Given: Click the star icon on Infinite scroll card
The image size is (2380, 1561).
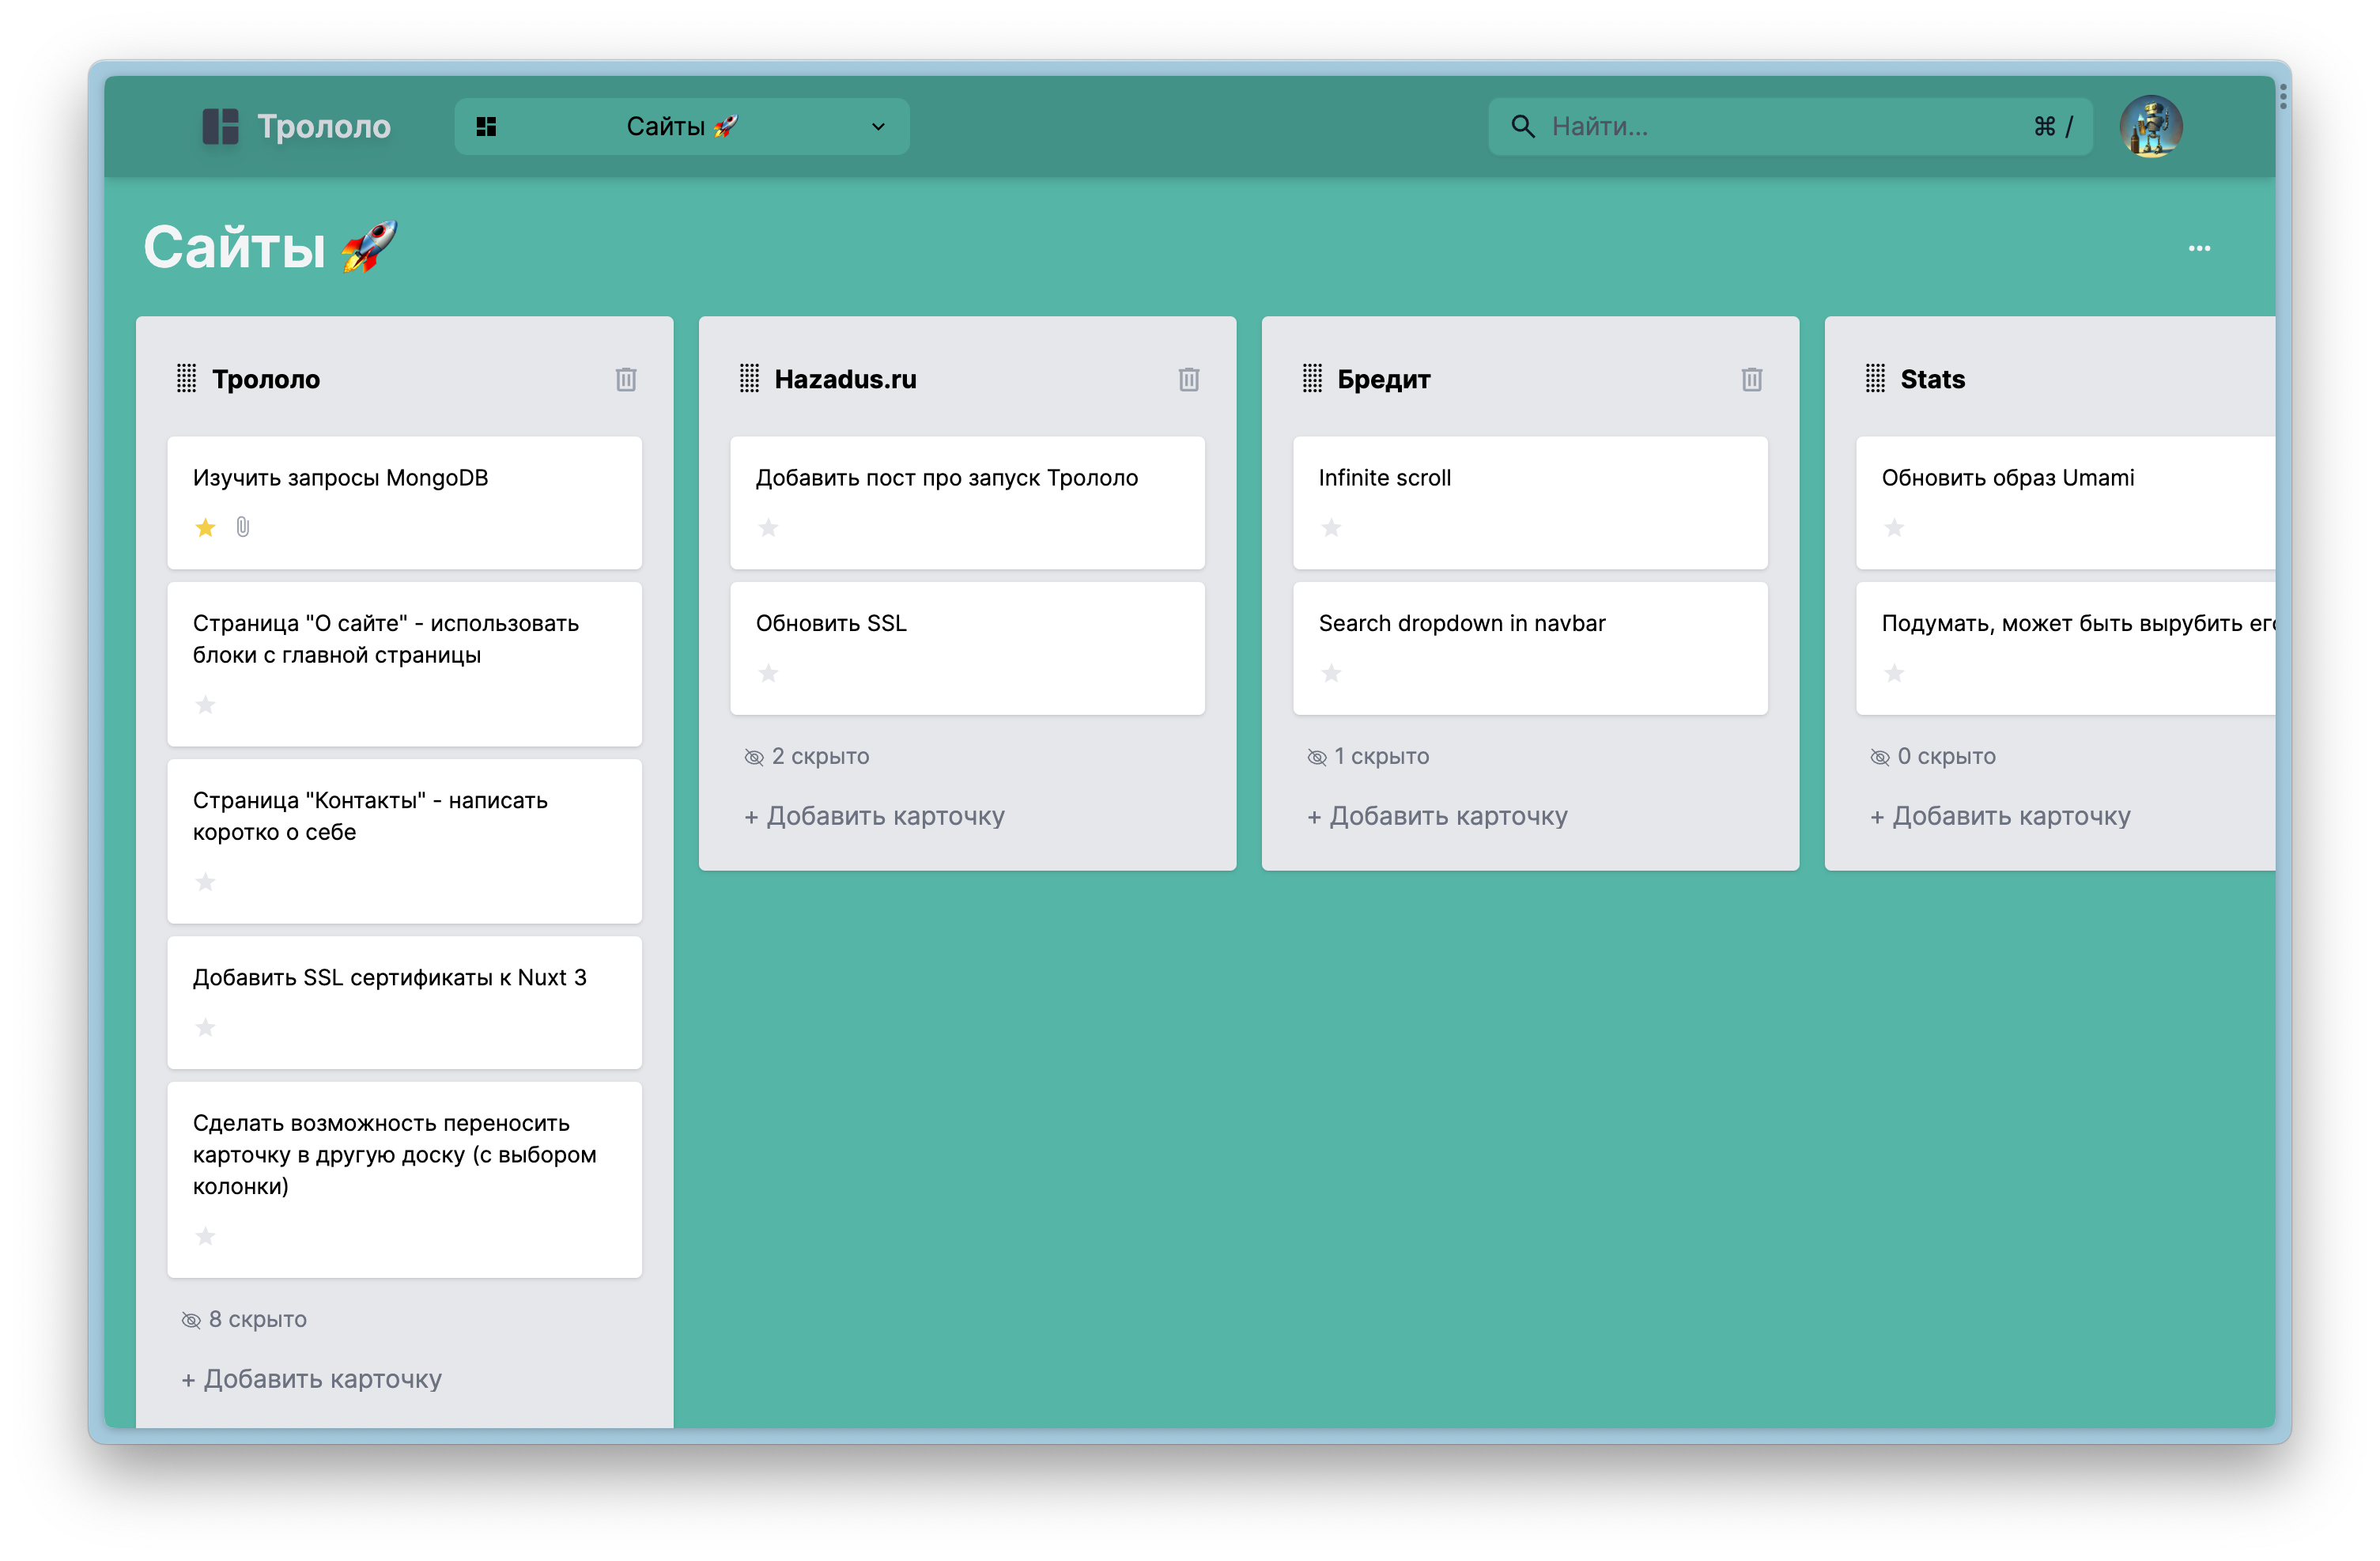Looking at the screenshot, I should 1328,526.
